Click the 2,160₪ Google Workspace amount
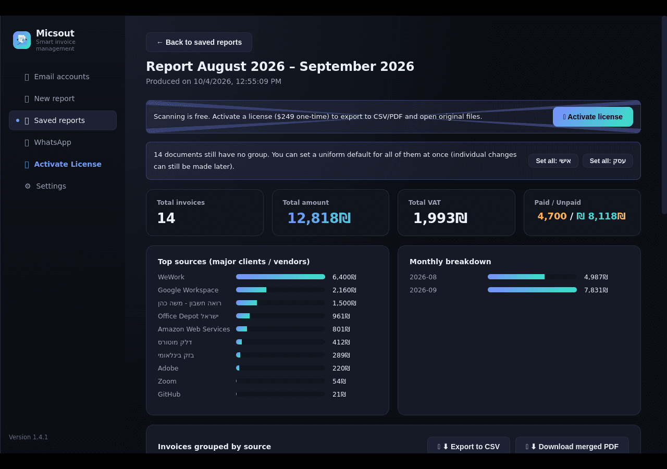Viewport: 667px width, 469px height. (344, 290)
